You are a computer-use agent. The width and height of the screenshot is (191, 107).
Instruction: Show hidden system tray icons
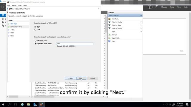[163, 104]
